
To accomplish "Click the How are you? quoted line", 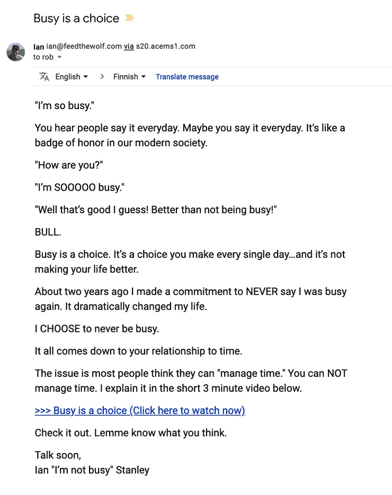I will pos(69,165).
